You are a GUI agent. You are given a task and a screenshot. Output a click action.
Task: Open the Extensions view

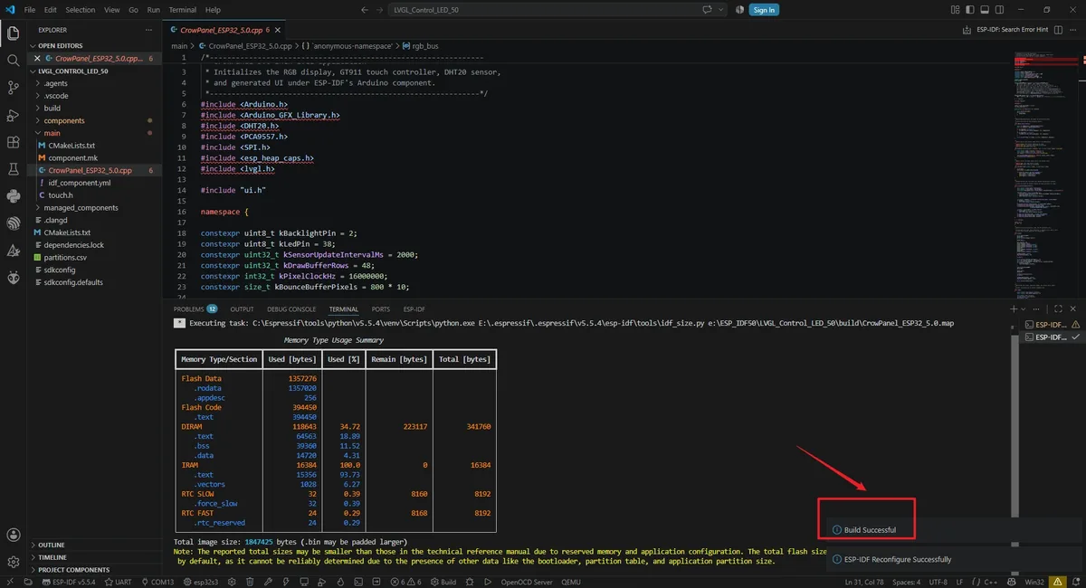[13, 142]
